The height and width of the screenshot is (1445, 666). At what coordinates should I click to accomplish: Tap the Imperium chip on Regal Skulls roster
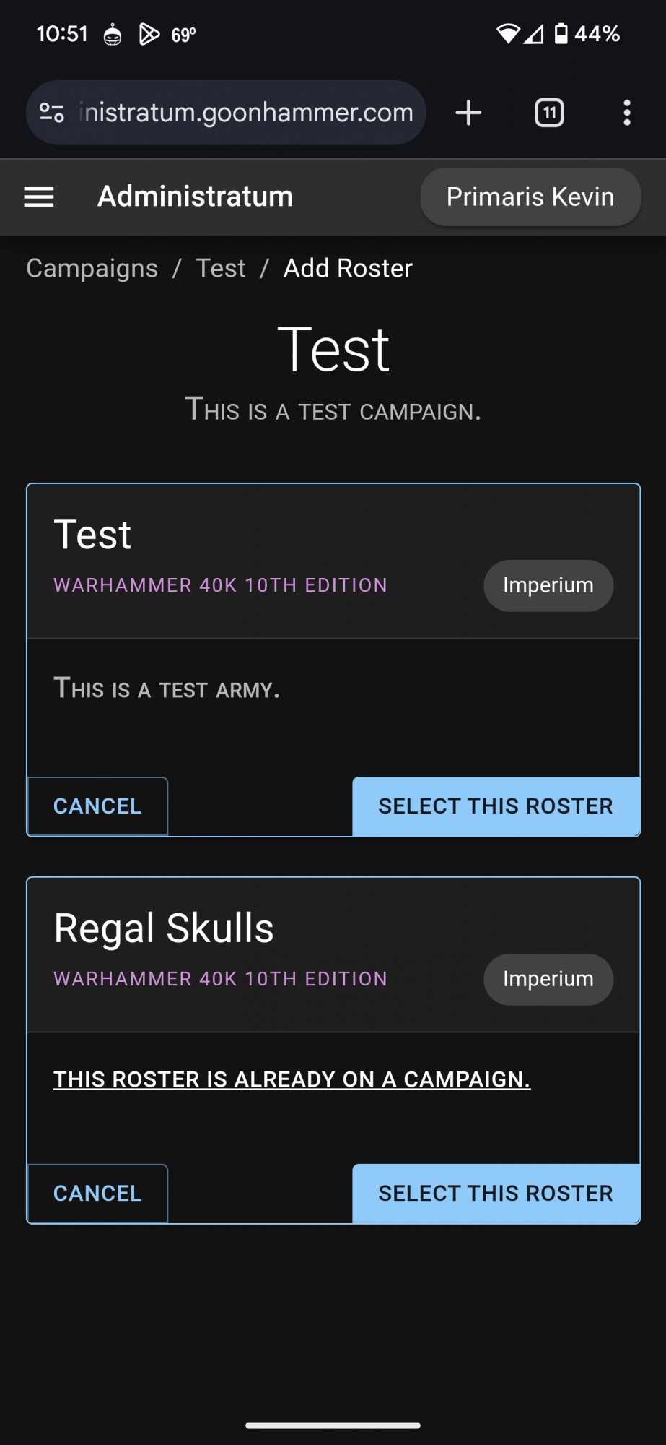(x=548, y=980)
